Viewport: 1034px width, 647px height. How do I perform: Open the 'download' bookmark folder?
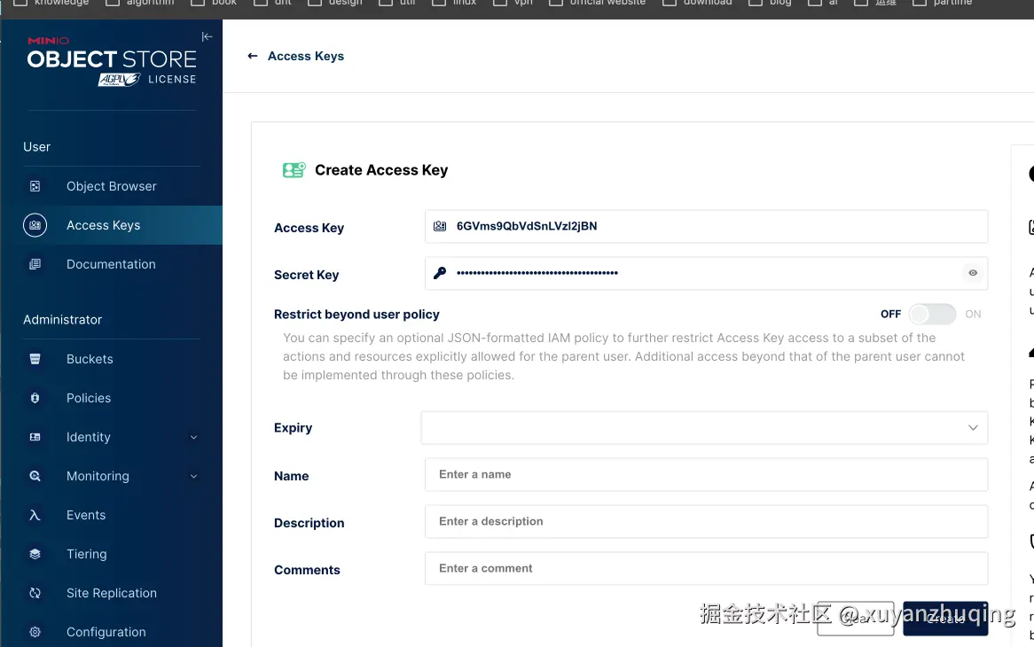click(x=698, y=4)
